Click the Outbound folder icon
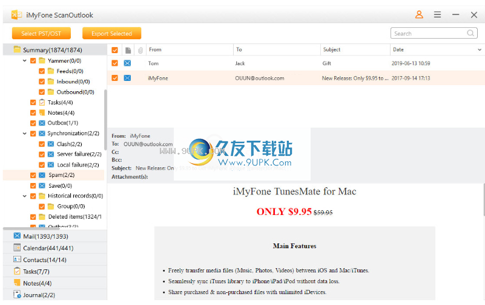 [51, 92]
